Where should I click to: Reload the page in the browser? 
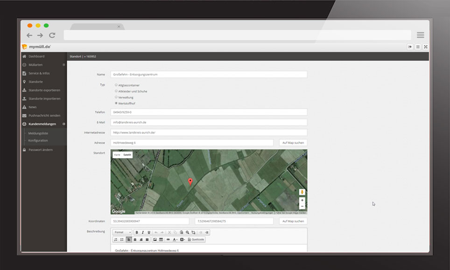pos(52,35)
